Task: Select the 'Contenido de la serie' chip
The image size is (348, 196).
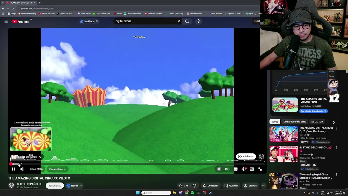Action: [x=295, y=122]
